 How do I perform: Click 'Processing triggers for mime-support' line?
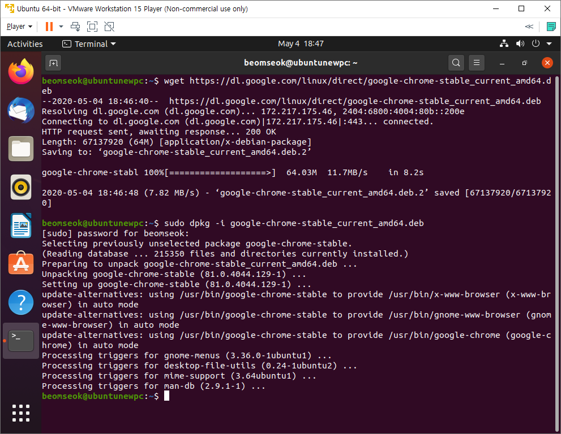pyautogui.click(x=179, y=376)
